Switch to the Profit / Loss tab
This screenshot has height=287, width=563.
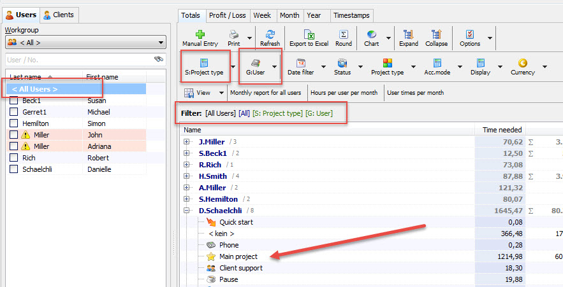pos(226,15)
